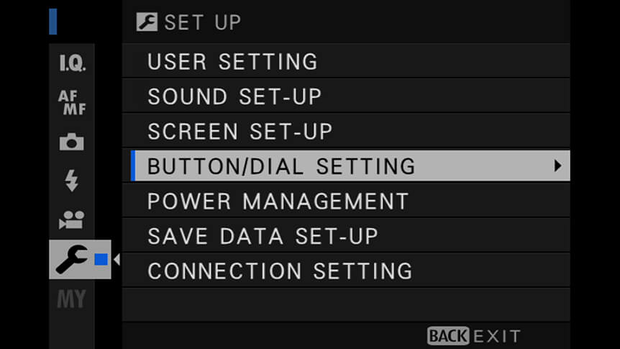Viewport: 620px width, 349px height.
Task: Expand the BUTTON/DIAL SETTING submenu arrow
Action: click(x=557, y=166)
